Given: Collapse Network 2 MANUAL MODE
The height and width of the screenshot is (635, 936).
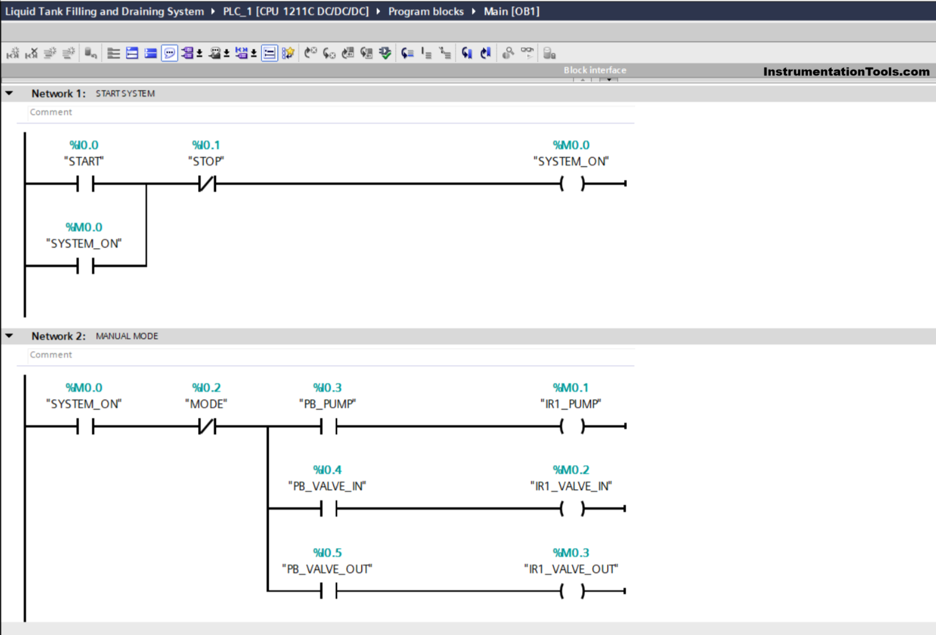Looking at the screenshot, I should click(9, 336).
